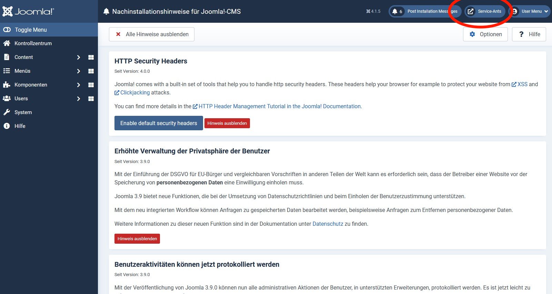The image size is (552, 294).
Task: Click the puzzle-piece icon beside Komponenten
Action: pyautogui.click(x=7, y=85)
